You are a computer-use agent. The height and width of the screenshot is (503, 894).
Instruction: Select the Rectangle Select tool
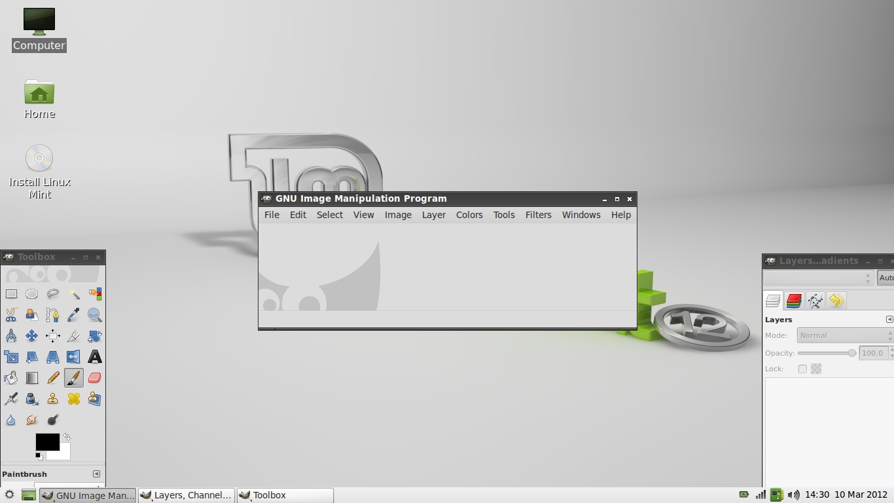pos(11,294)
